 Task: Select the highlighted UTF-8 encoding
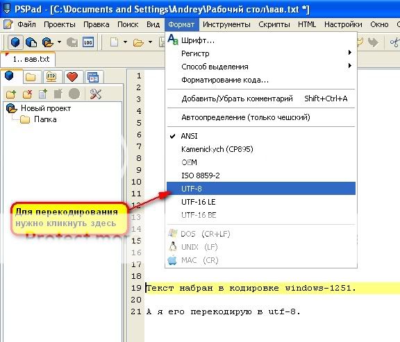tap(260, 189)
